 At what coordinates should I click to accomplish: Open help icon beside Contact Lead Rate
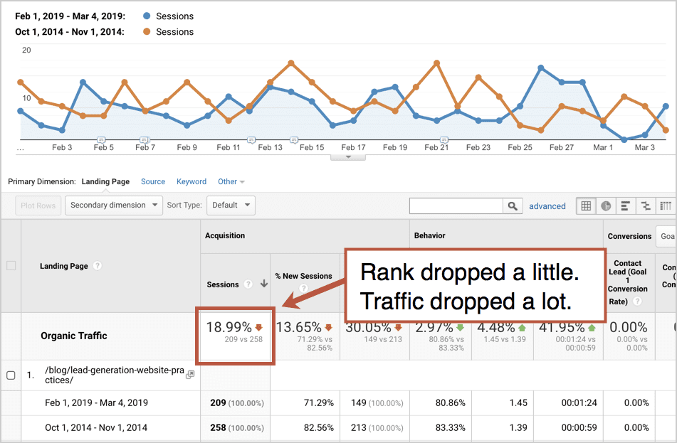tap(637, 301)
